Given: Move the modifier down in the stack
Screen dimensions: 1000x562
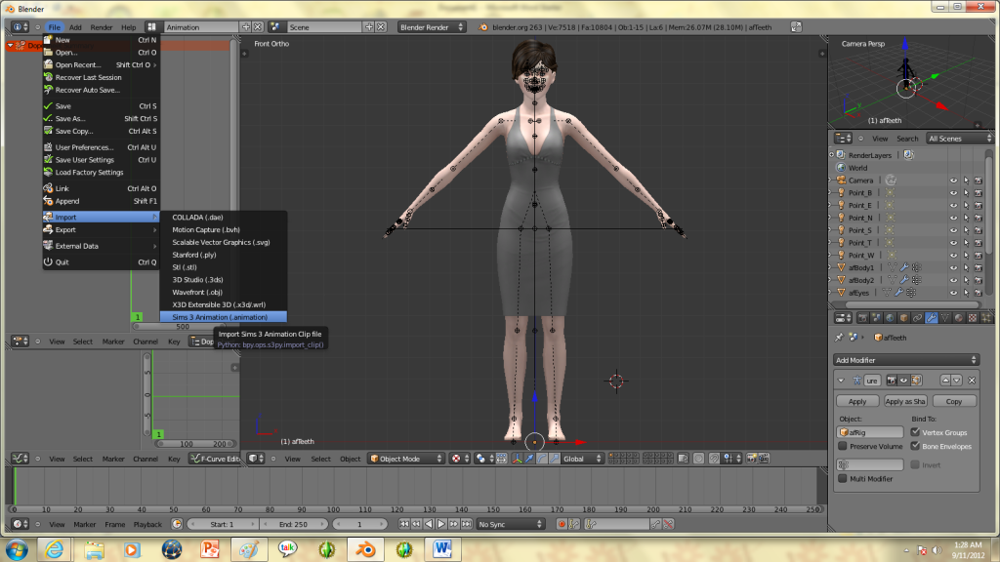Looking at the screenshot, I should pyautogui.click(x=957, y=381).
